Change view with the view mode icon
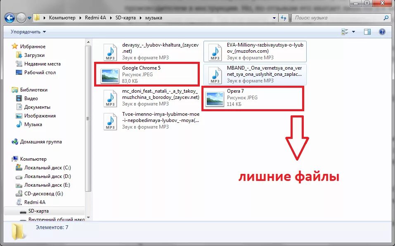 345,32
